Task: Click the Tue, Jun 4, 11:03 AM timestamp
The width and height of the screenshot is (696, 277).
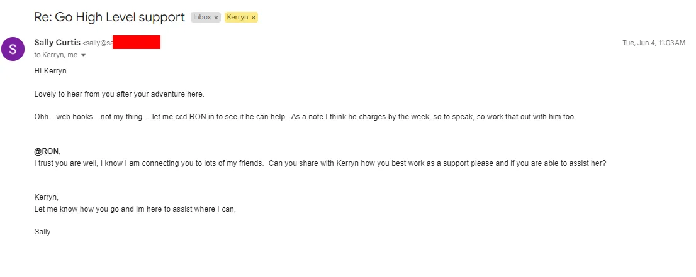Action: tap(654, 43)
